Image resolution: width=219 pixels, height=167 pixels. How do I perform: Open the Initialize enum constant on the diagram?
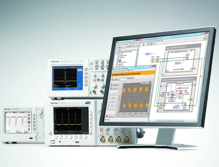(148, 54)
